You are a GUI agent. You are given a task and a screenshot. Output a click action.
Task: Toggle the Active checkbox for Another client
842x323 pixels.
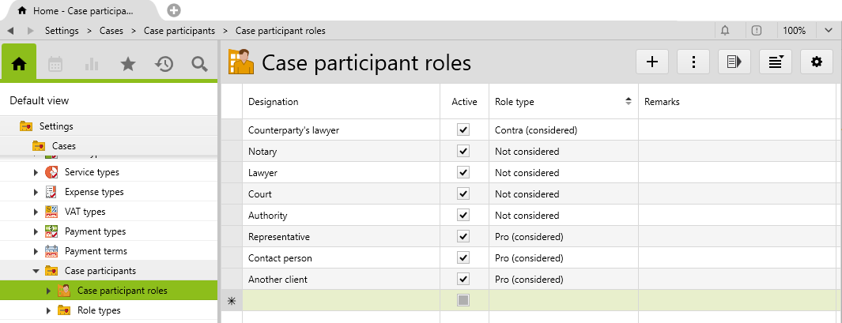pyautogui.click(x=463, y=279)
